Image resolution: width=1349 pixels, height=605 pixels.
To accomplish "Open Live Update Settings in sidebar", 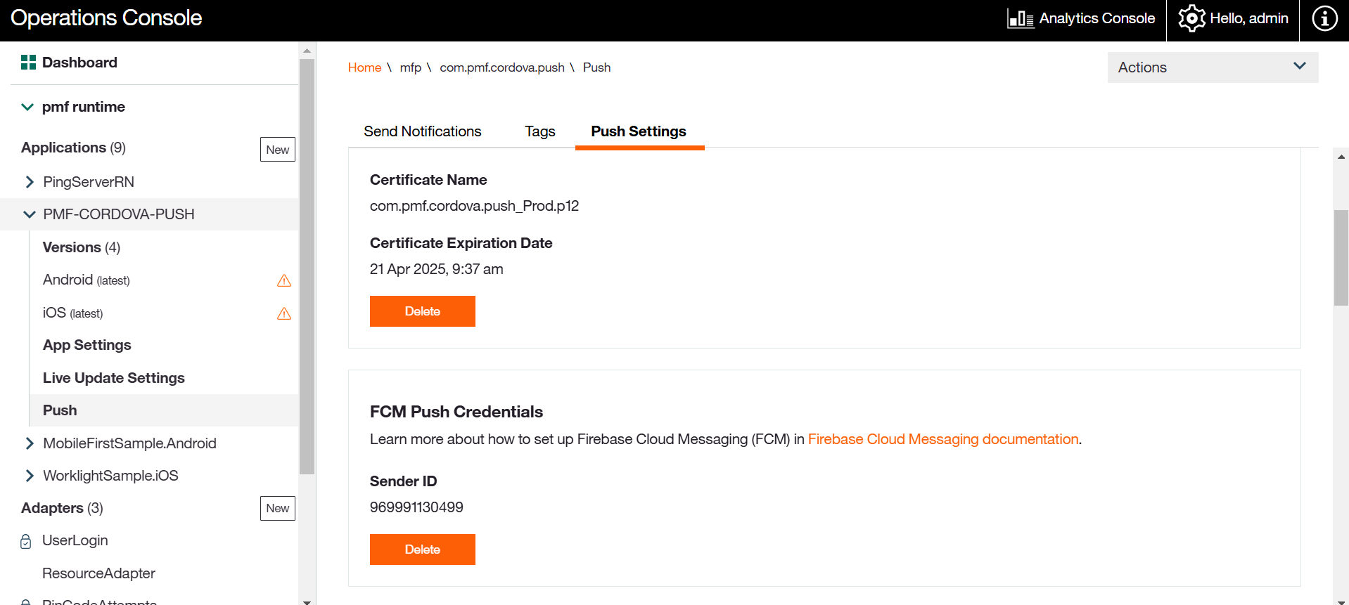I will click(x=113, y=378).
